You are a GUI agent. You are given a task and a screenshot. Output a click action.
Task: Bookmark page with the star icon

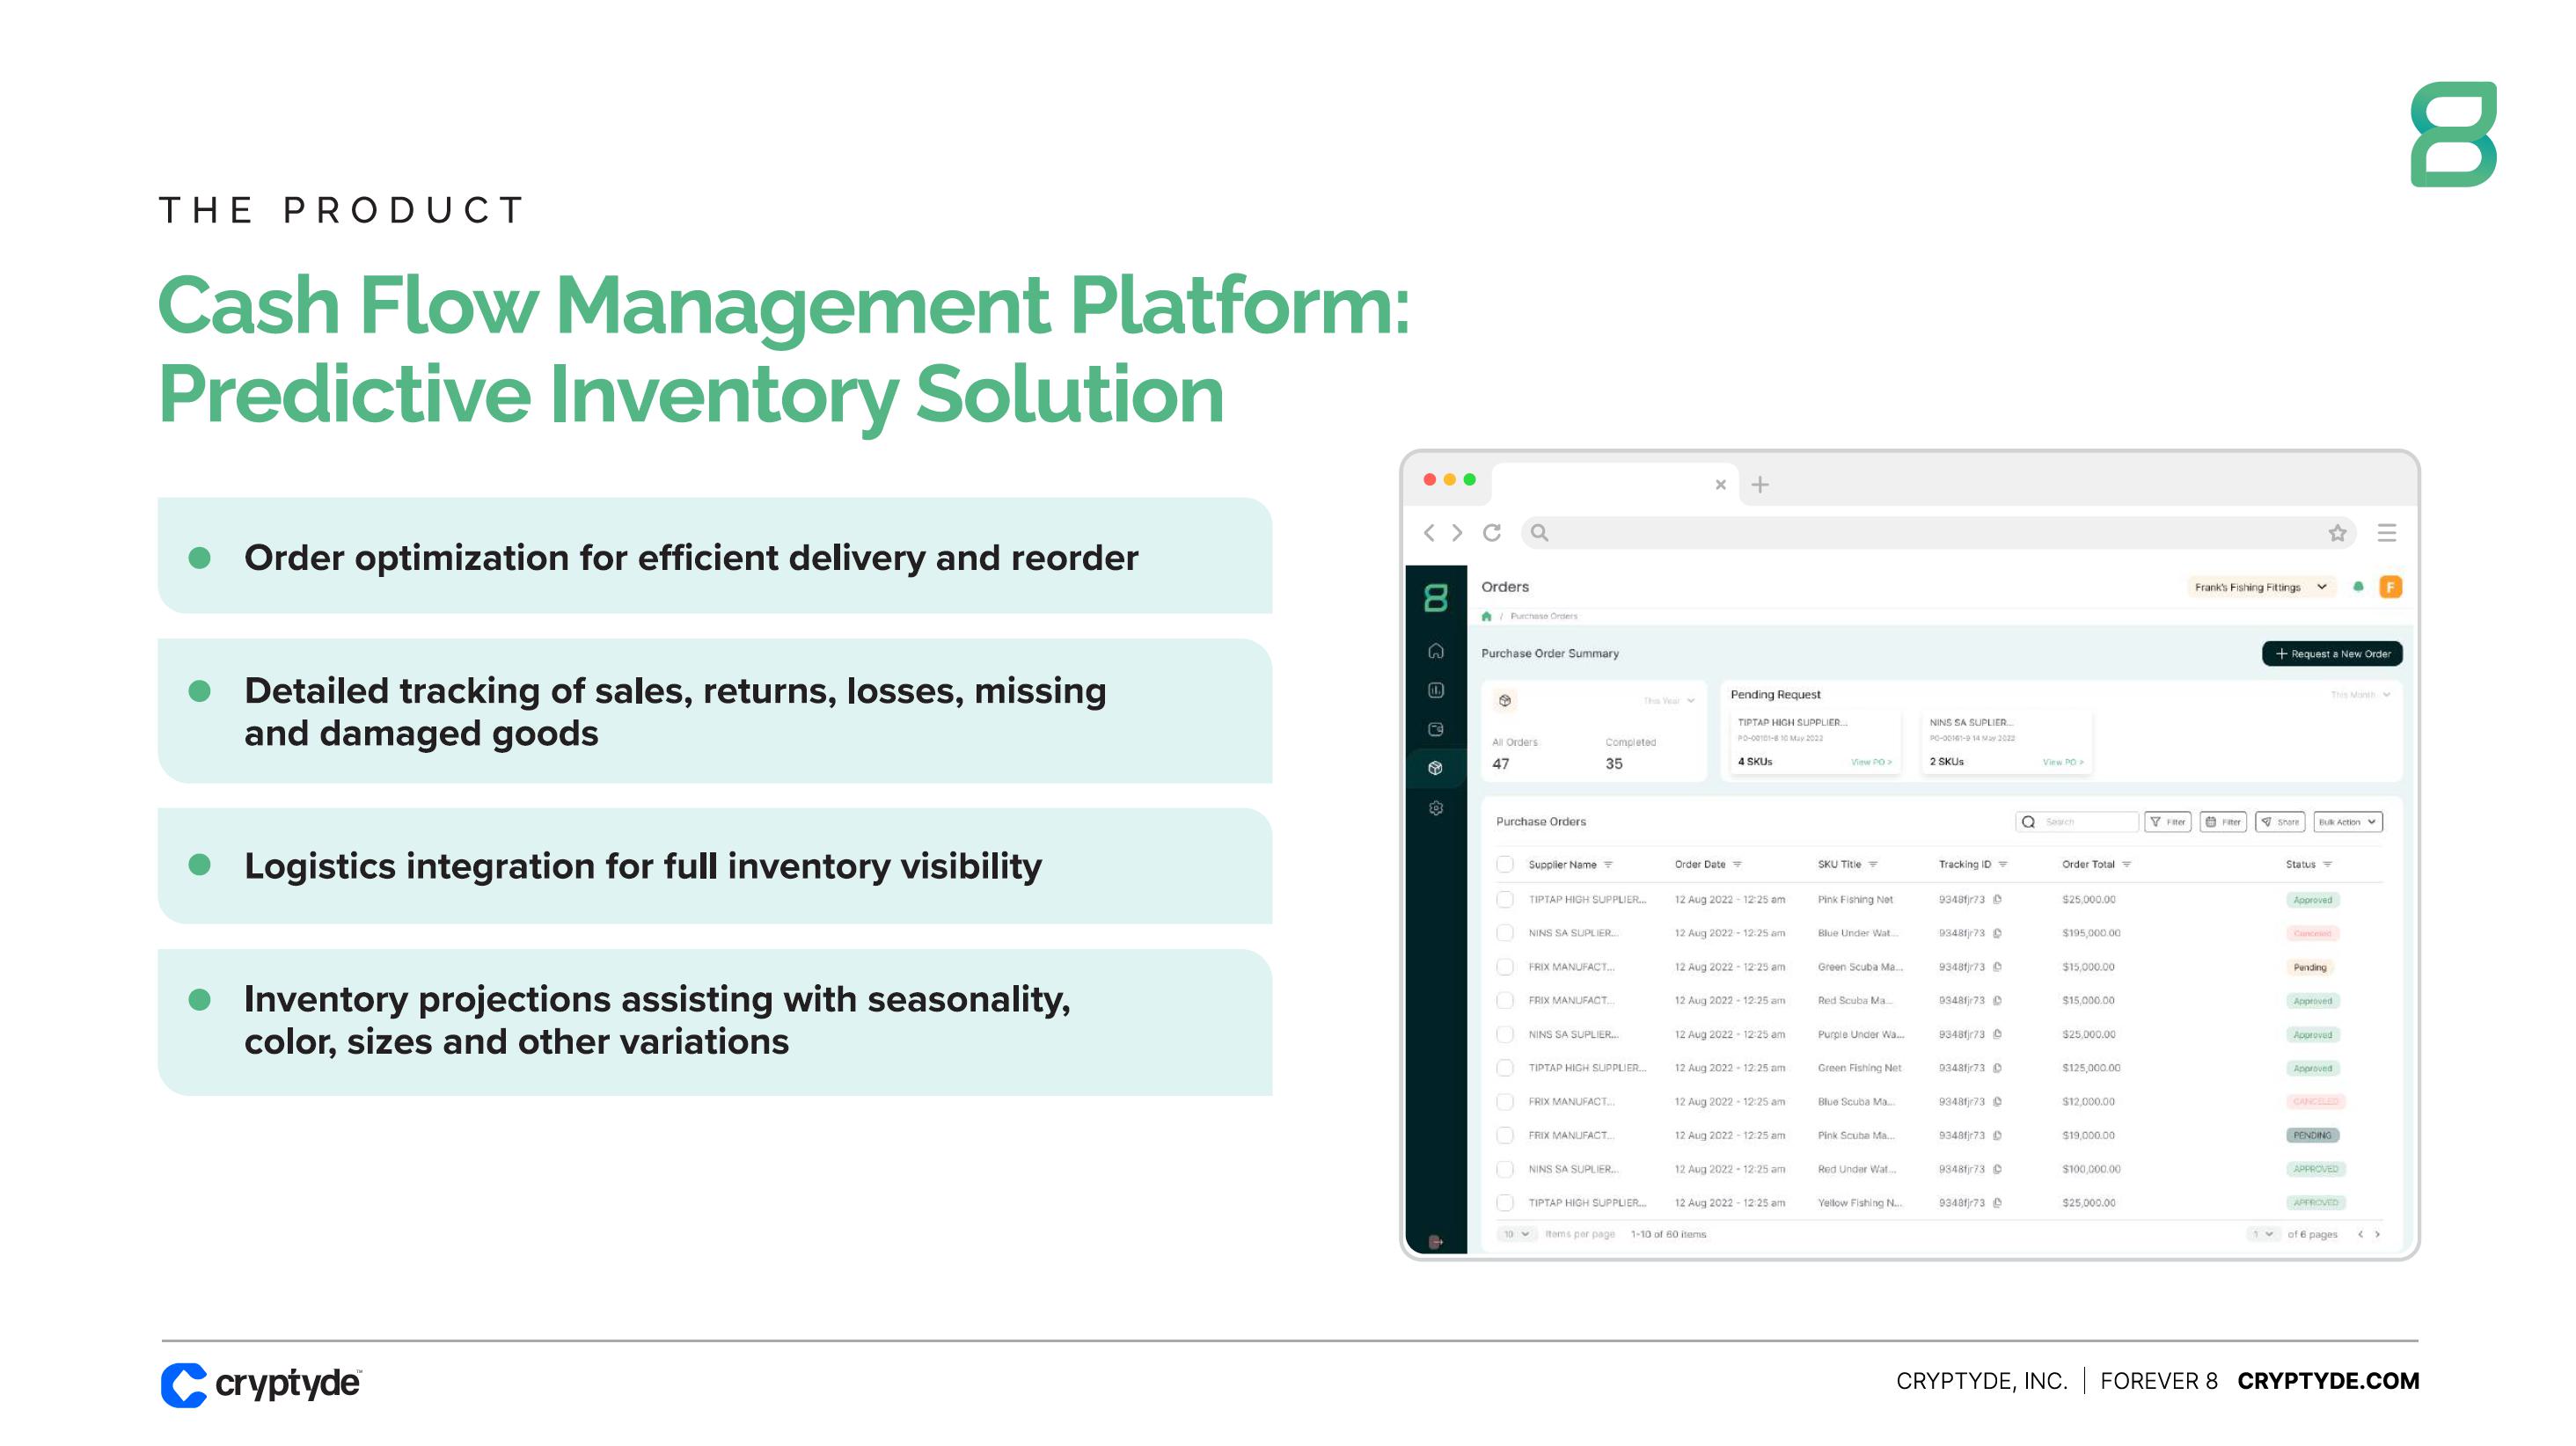pyautogui.click(x=2337, y=533)
